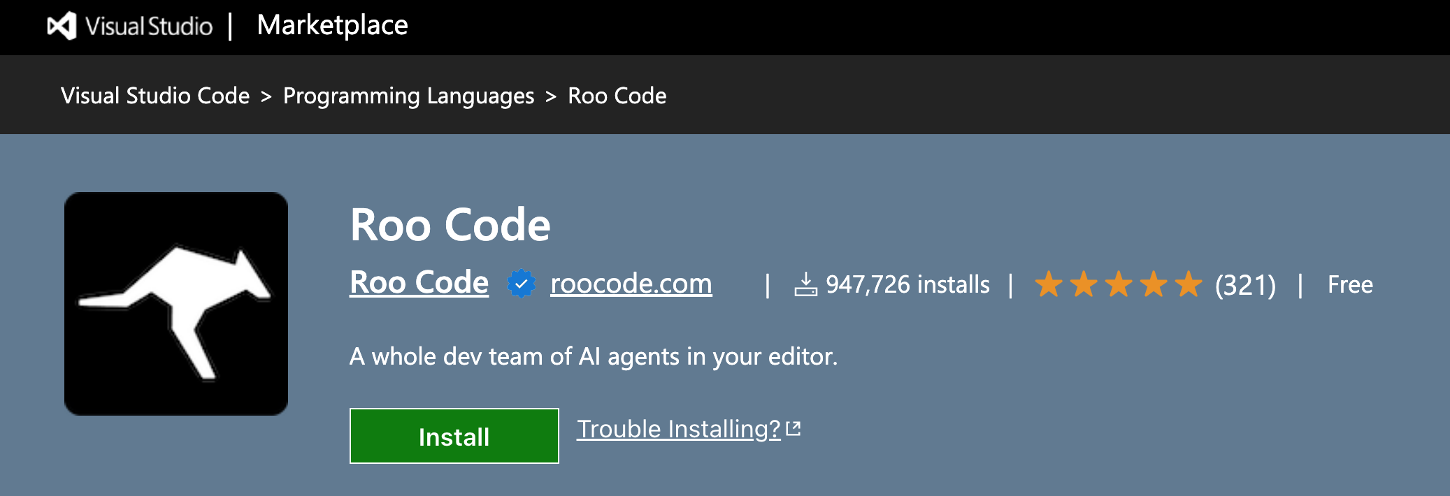Visit the roocode.com domain link
Viewport: 1450px width, 496px height.
tap(631, 284)
